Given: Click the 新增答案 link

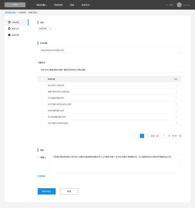Looking at the screenshot, I should pos(41,176).
